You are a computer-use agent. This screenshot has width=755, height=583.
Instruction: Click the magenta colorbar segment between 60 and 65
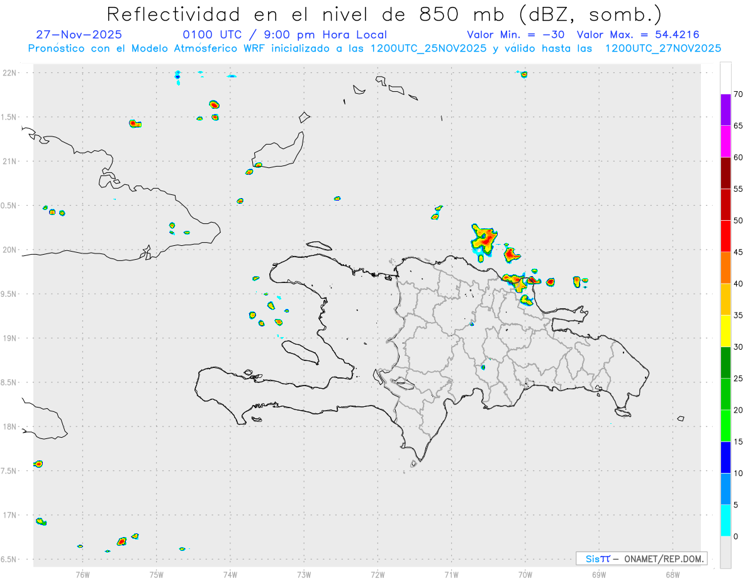(725, 142)
